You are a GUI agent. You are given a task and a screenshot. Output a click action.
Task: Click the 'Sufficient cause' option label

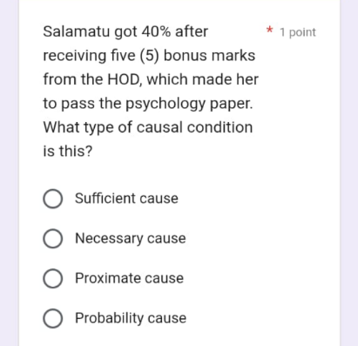tap(126, 199)
